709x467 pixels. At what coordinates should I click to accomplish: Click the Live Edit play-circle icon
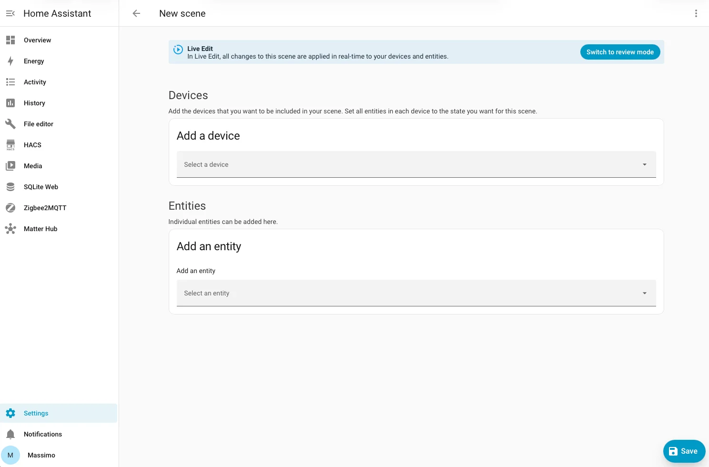178,49
